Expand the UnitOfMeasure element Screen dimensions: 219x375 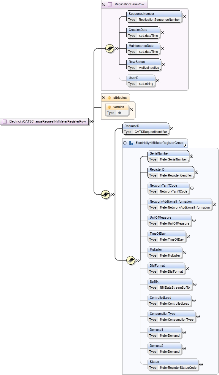coord(194,220)
